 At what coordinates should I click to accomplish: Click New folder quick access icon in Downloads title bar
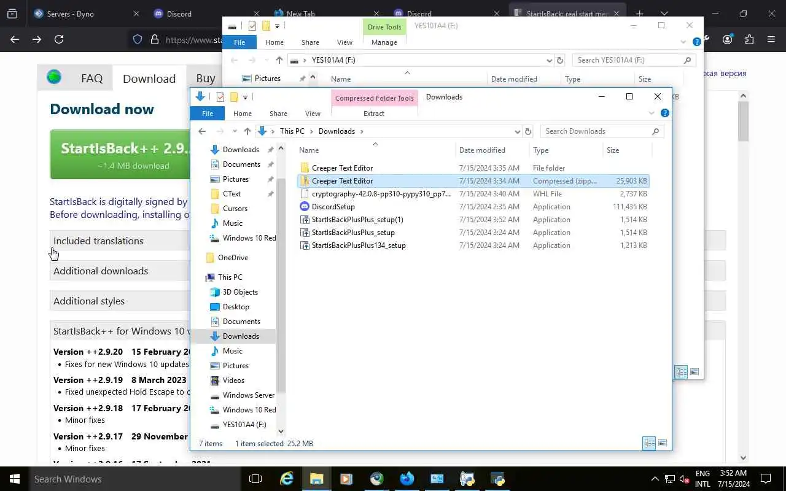[233, 97]
